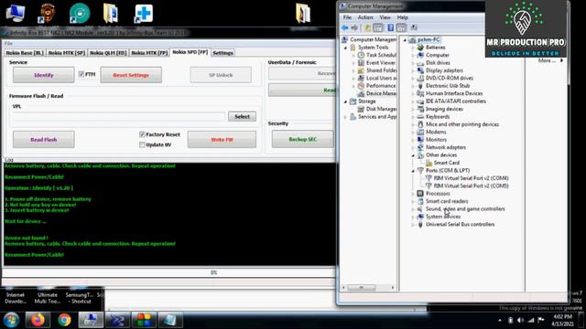This screenshot has height=329, width=586.
Task: Click the Up one level folder toolbar icon
Action: click(368, 27)
